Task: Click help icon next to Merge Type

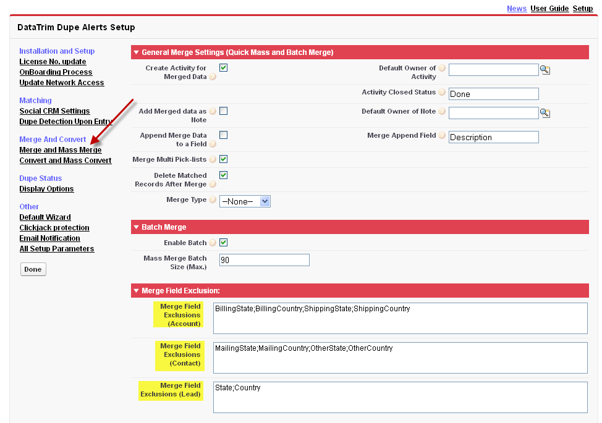Action: 213,200
